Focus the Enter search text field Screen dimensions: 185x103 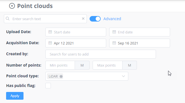click(45, 19)
